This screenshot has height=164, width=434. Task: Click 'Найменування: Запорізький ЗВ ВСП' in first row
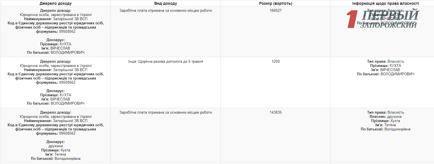[56, 19]
